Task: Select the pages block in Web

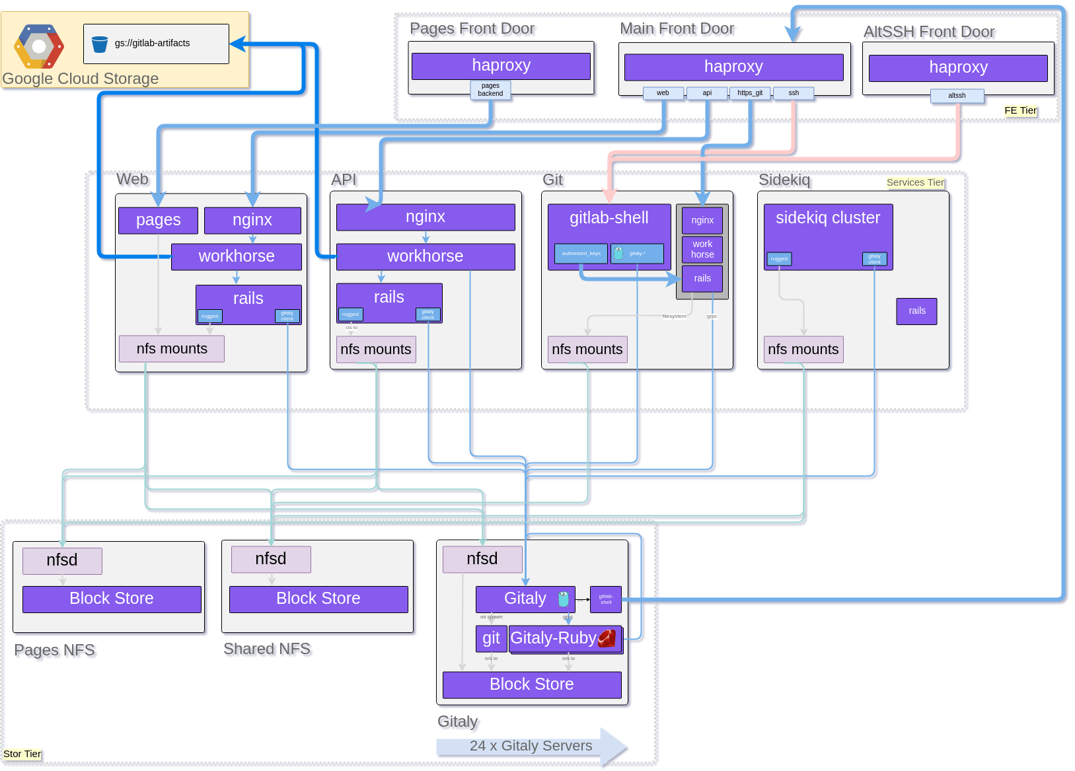Action: (158, 221)
